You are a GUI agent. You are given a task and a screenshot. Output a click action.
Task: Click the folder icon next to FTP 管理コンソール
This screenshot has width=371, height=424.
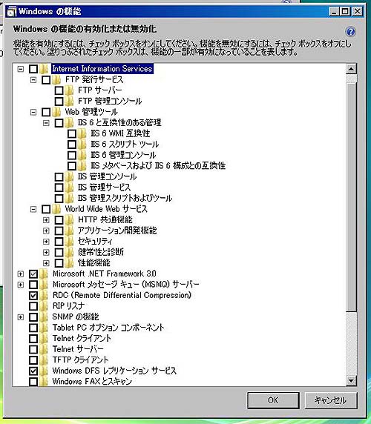69,101
